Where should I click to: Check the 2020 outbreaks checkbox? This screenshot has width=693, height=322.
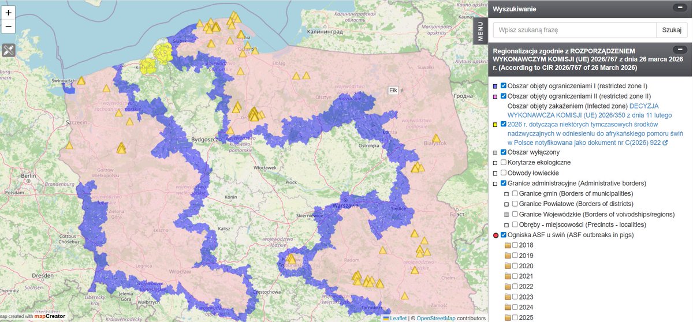pyautogui.click(x=515, y=266)
